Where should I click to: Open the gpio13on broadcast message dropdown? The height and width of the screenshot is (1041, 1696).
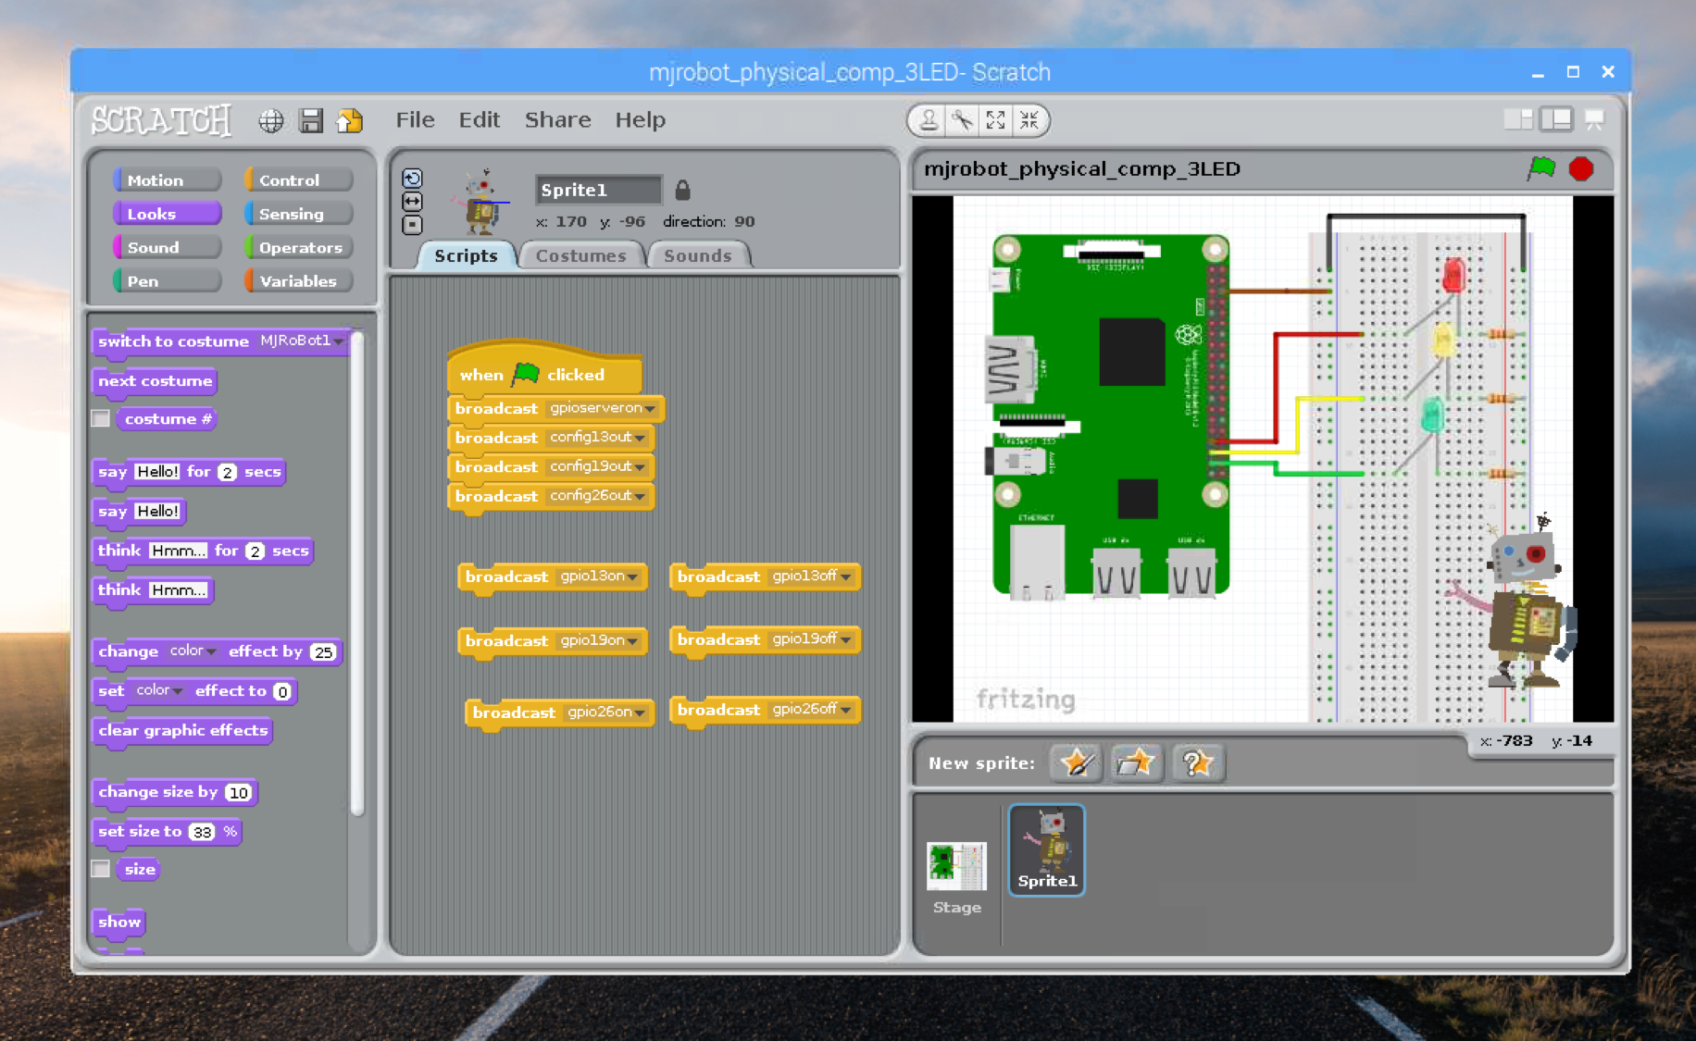[x=633, y=576]
